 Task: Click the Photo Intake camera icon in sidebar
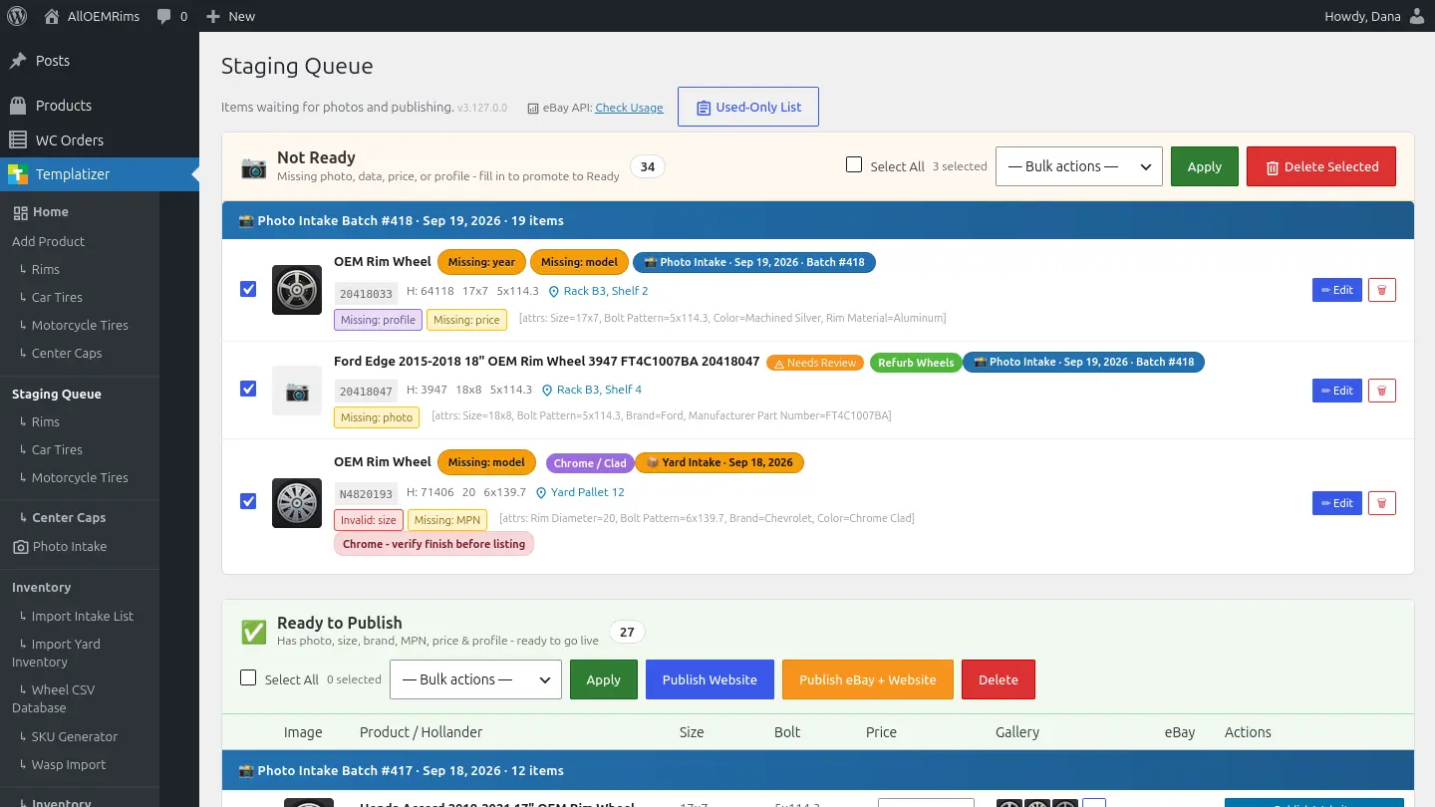click(20, 547)
